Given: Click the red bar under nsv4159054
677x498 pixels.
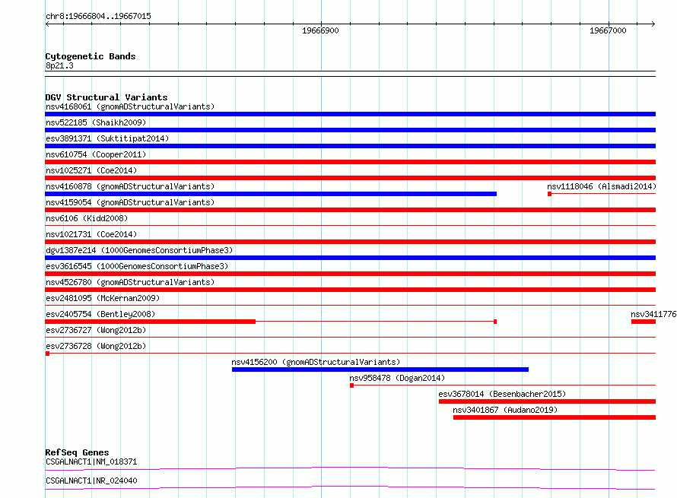Looking at the screenshot, I should click(350, 210).
